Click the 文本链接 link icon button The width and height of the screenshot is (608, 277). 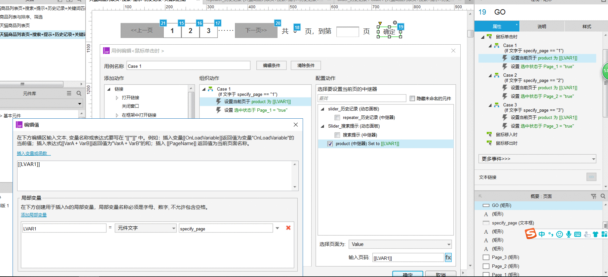(x=591, y=177)
